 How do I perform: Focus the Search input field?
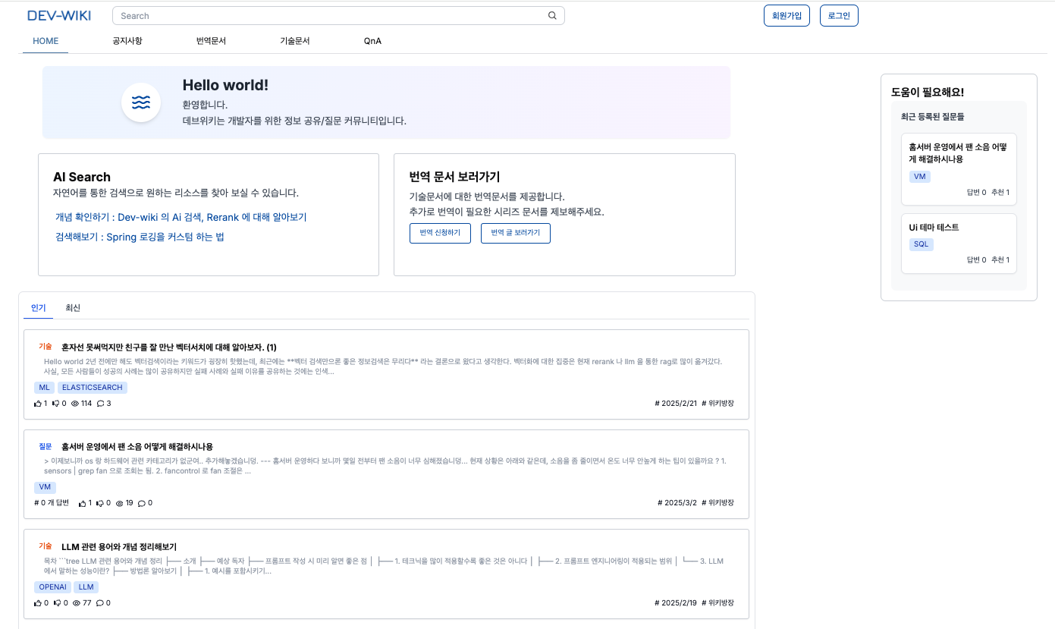pyautogui.click(x=338, y=16)
